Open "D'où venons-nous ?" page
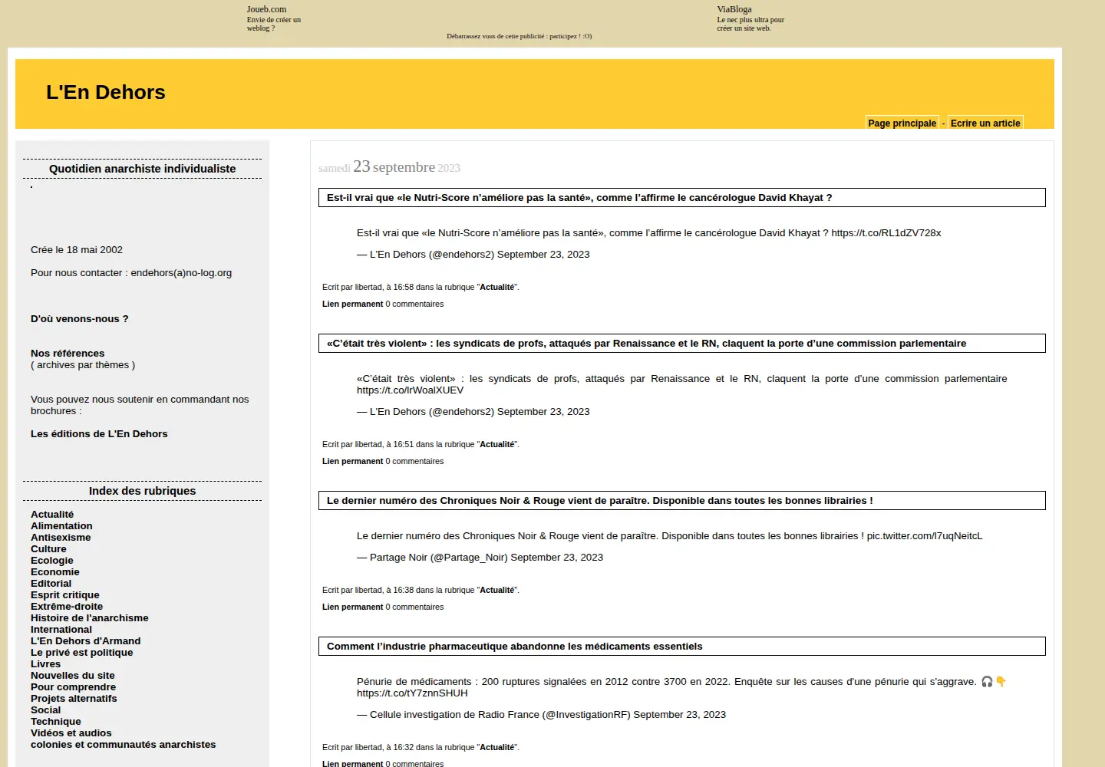 click(x=80, y=319)
